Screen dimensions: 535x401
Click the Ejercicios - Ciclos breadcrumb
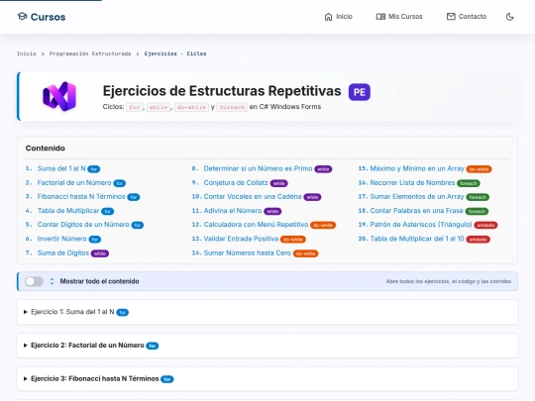pyautogui.click(x=175, y=53)
